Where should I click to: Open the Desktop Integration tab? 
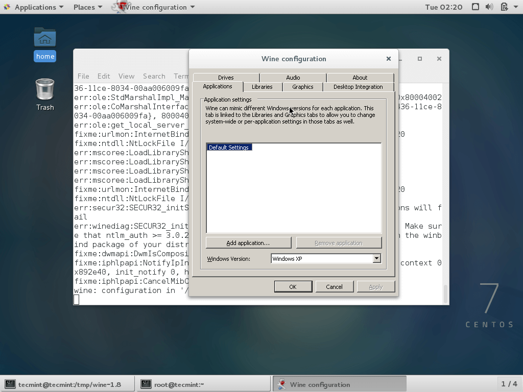(x=358, y=87)
